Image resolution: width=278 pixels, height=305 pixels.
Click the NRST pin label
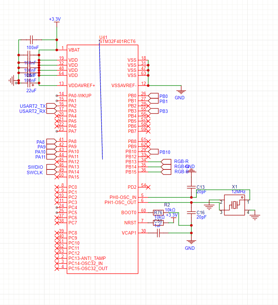click(x=130, y=223)
